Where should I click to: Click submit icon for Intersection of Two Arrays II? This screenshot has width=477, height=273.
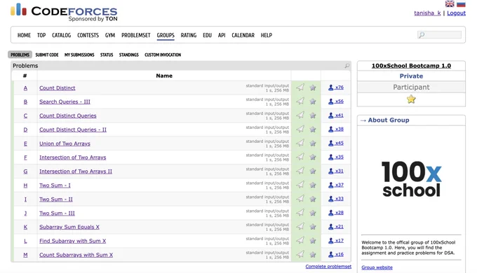[300, 171]
